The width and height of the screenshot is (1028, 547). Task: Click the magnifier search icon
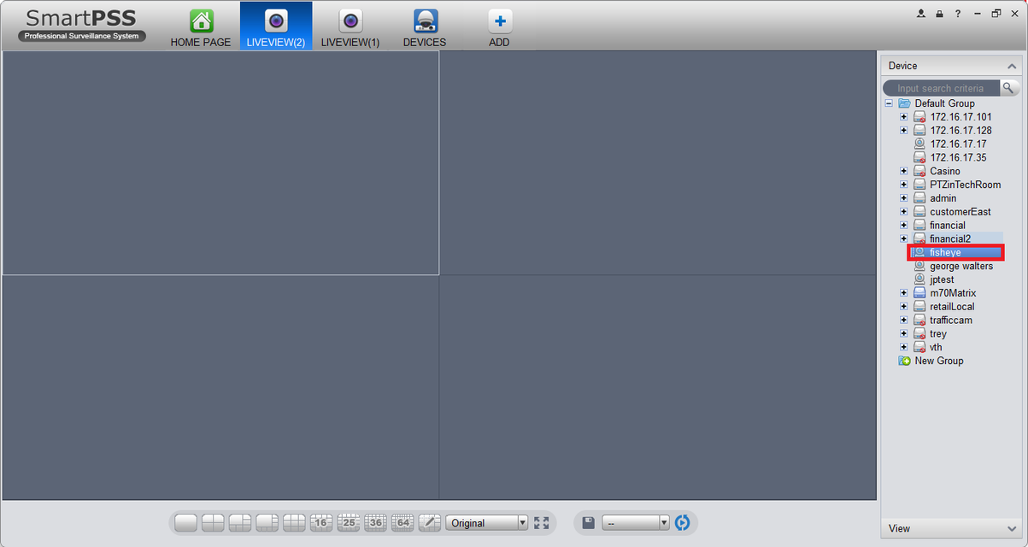coord(1009,88)
